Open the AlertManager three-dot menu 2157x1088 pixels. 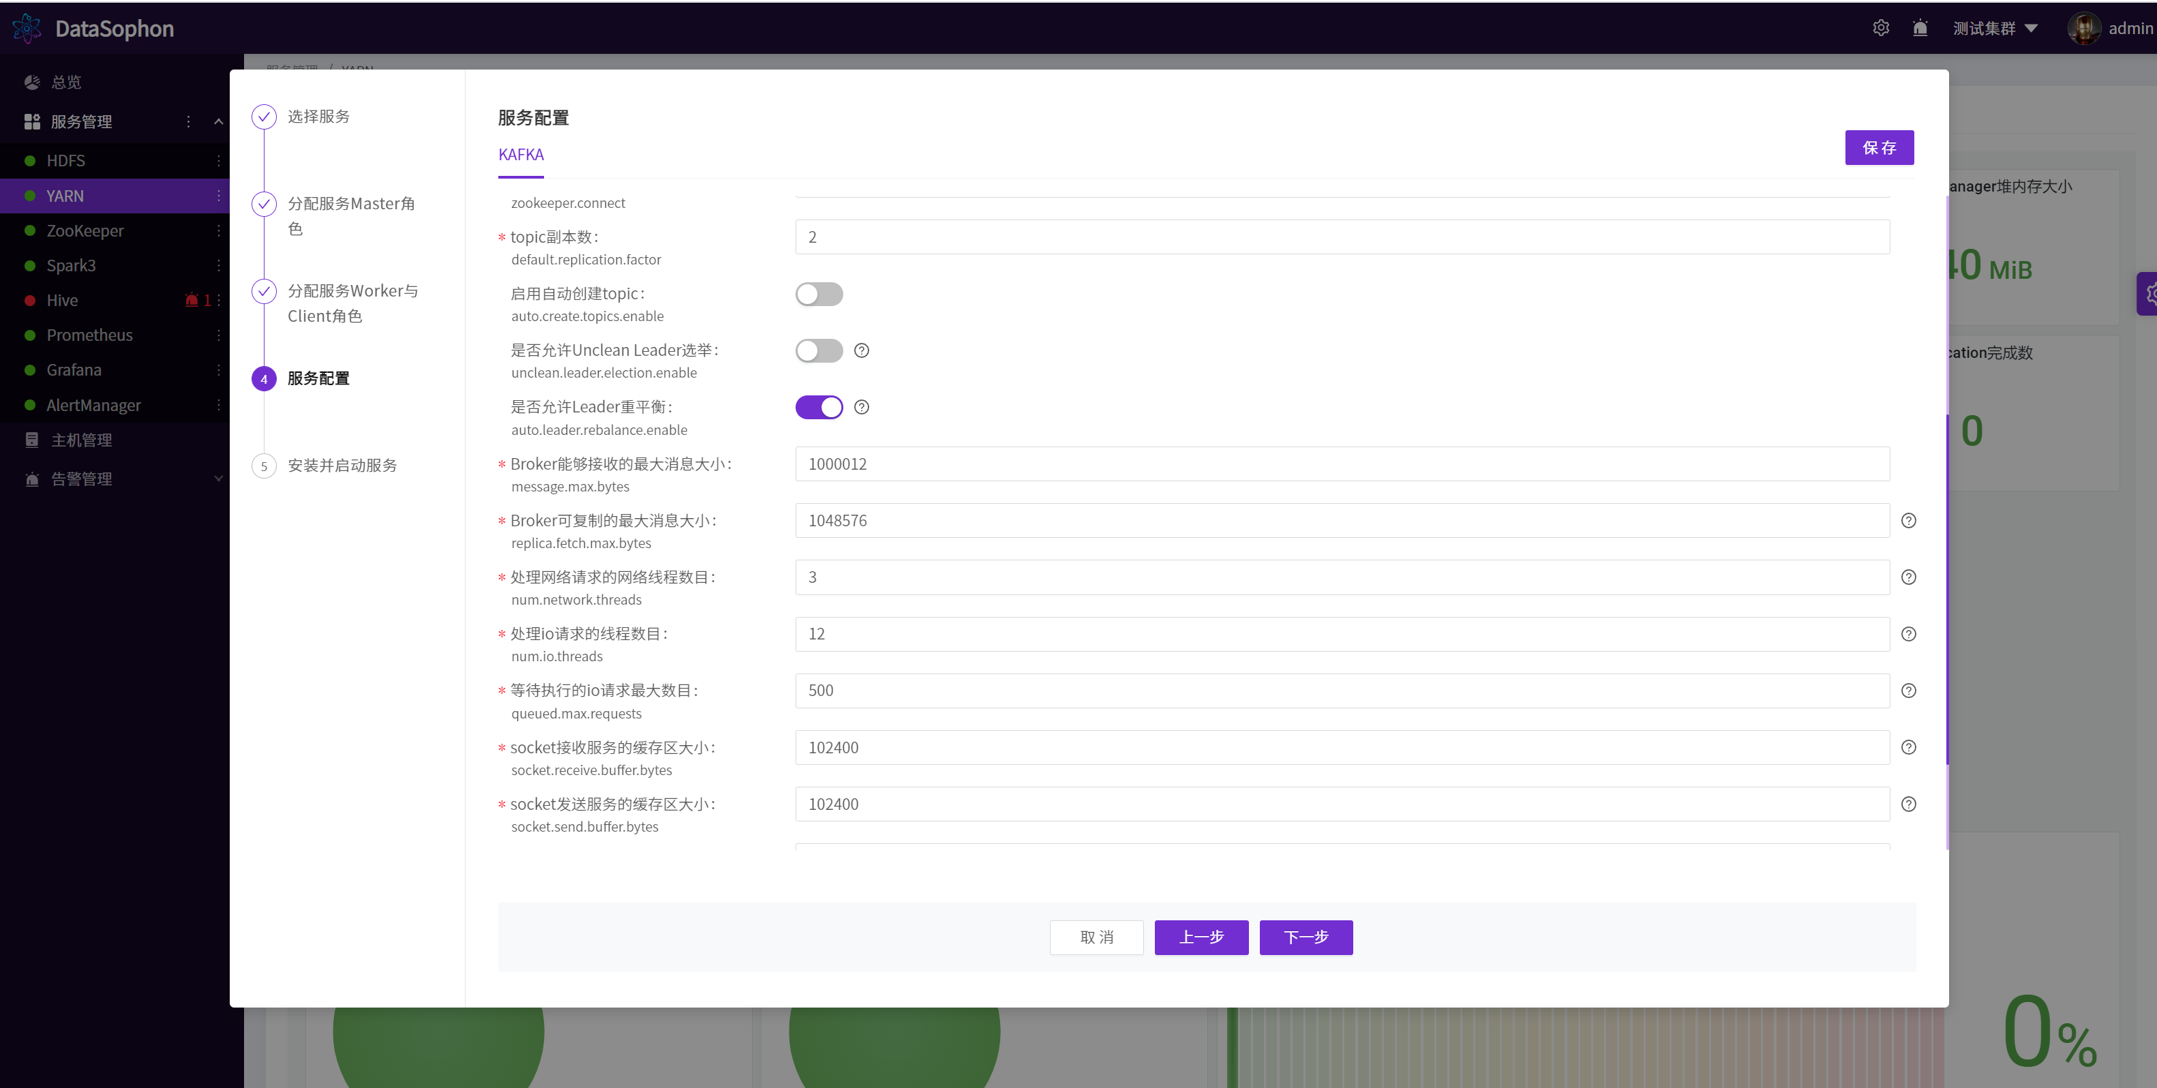(219, 404)
